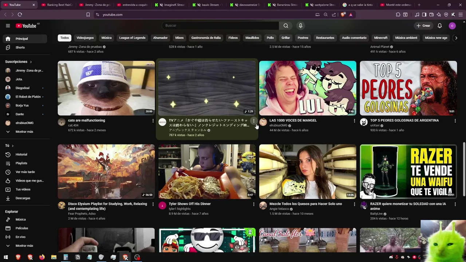The height and width of the screenshot is (262, 466).
Task: Open the Windows Start menu
Action: pos(6,257)
